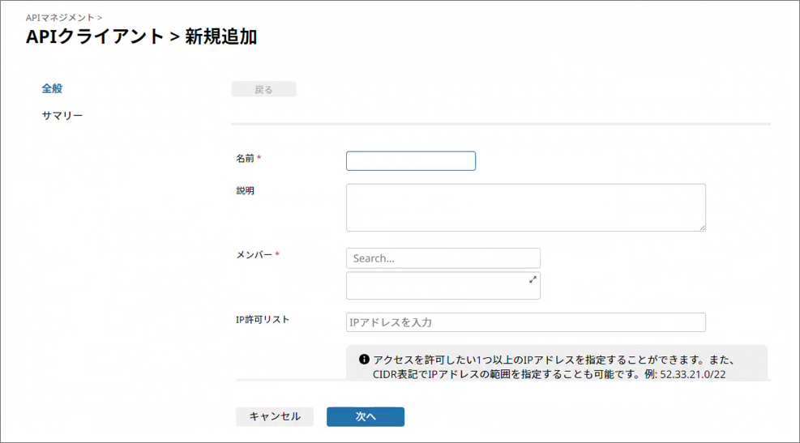Screen dimensions: 800x443
Task: Click the info icon beside the IP help text
Action: [364, 358]
